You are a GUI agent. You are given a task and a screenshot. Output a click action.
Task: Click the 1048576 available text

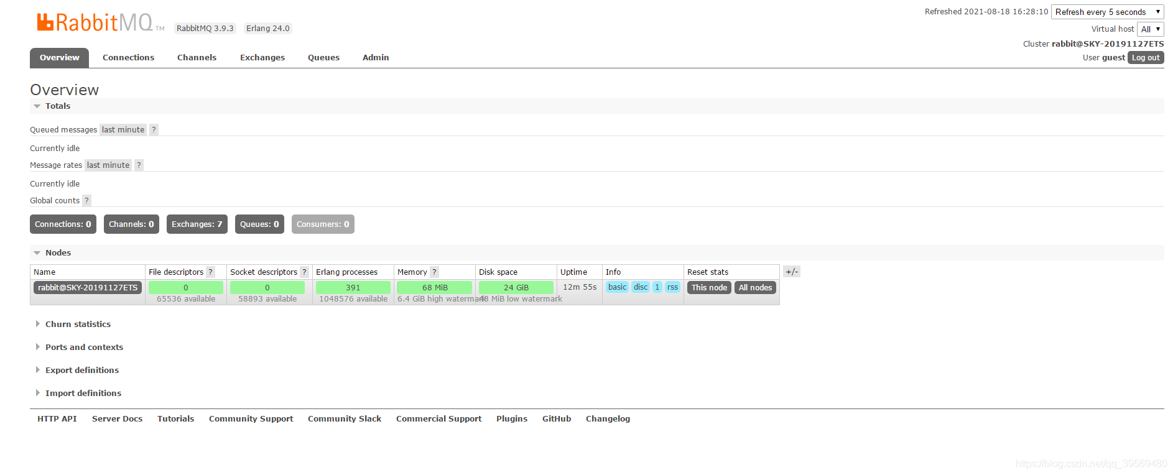click(x=353, y=299)
